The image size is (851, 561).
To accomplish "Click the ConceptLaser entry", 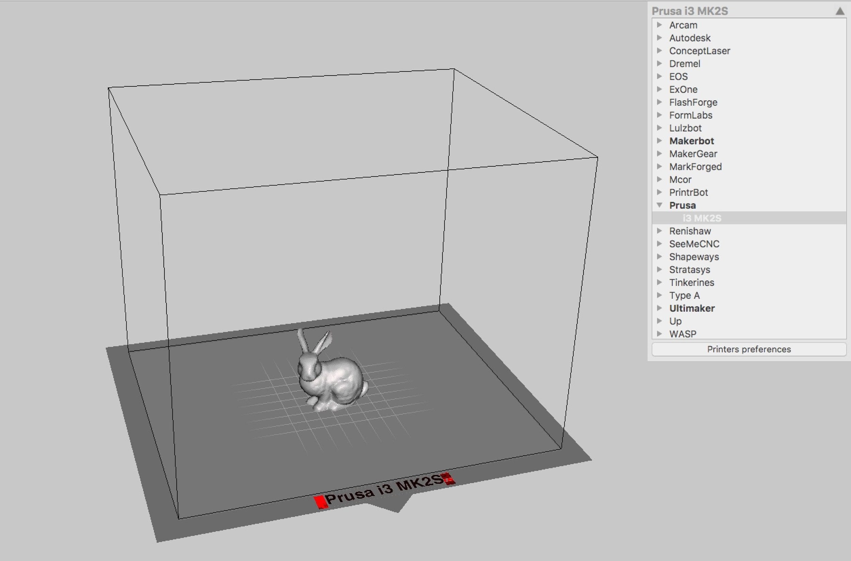I will (700, 51).
